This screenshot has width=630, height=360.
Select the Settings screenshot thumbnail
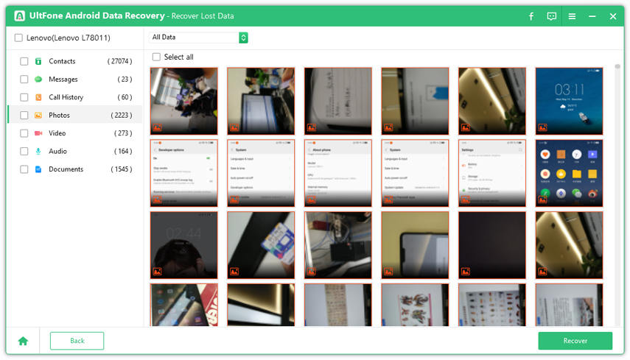[491, 173]
